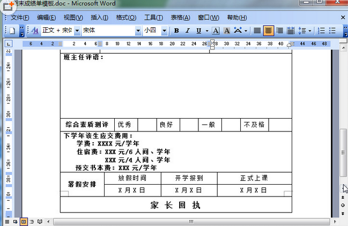The width and height of the screenshot is (348, 226).
Task: Click the 正式上课 header cell
Action: point(254,178)
